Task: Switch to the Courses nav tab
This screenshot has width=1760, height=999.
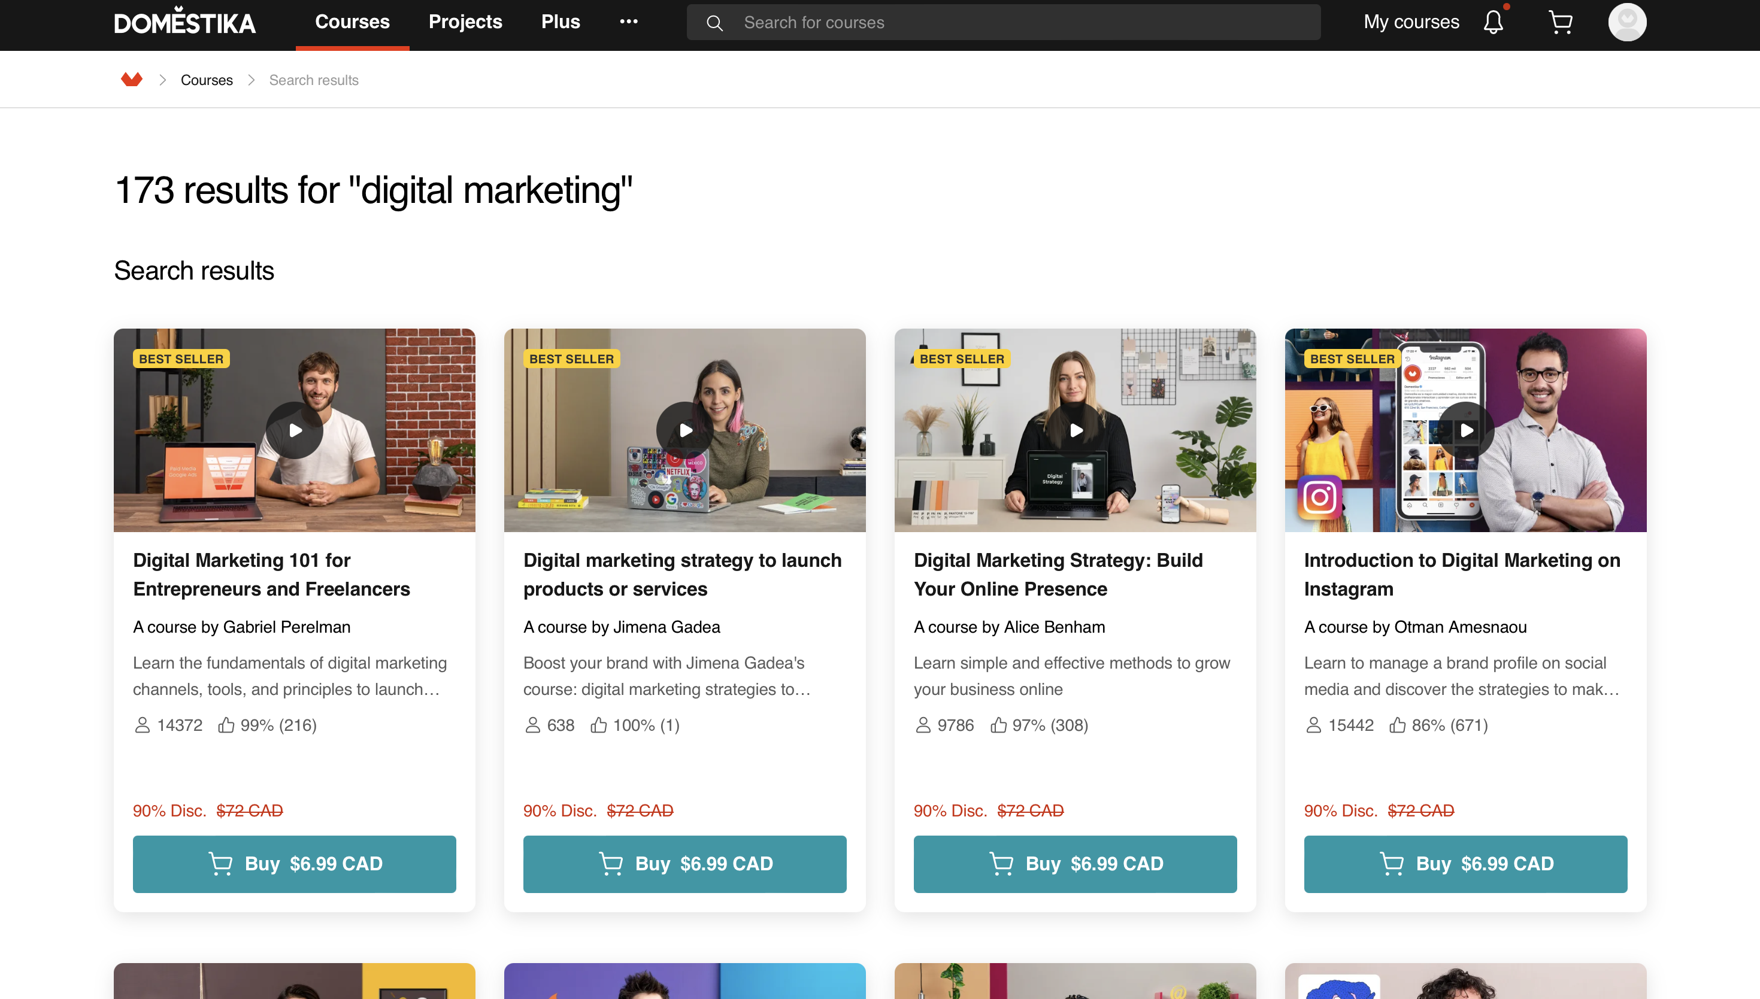Action: (352, 22)
